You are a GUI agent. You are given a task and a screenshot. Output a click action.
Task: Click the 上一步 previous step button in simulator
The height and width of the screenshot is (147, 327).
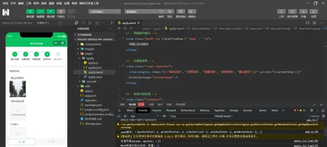point(21,142)
